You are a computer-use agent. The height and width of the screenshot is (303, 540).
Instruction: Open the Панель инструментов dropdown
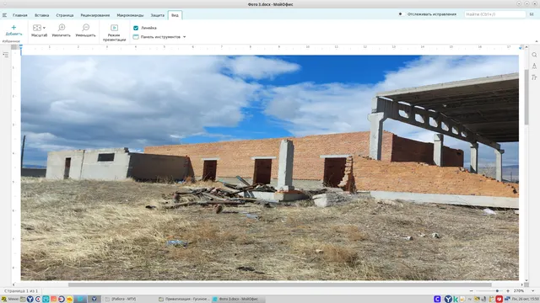pos(159,37)
